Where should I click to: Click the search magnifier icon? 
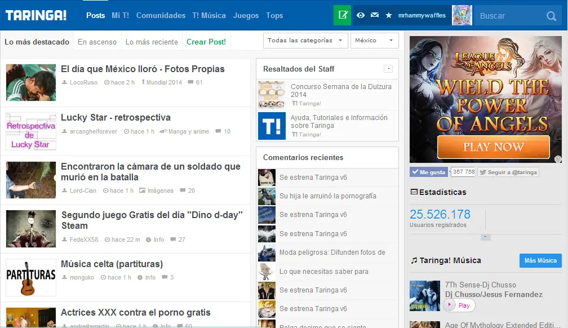[x=551, y=16]
